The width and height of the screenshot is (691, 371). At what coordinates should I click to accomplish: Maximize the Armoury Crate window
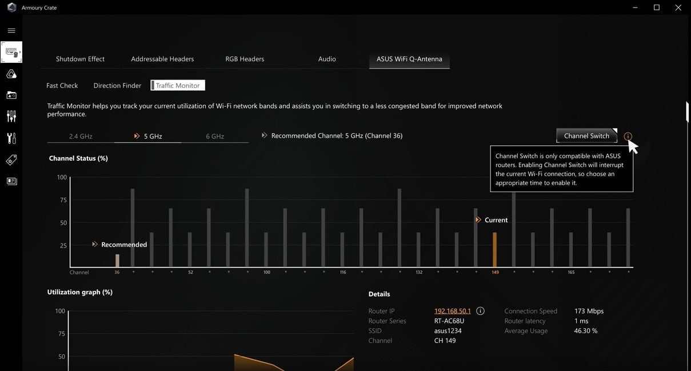(x=657, y=7)
